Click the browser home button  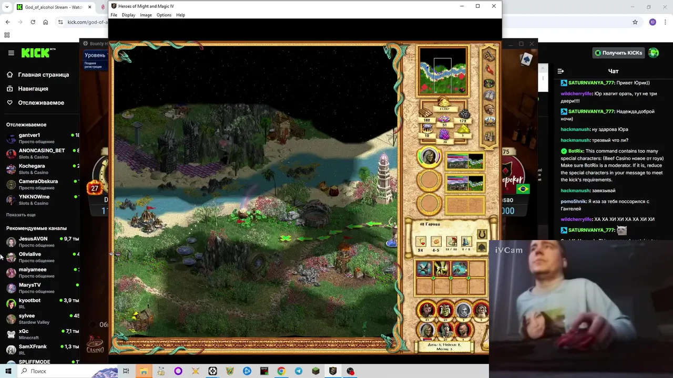45,22
